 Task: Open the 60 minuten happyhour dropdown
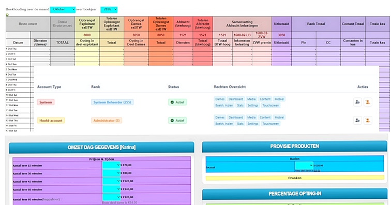(x=111, y=197)
